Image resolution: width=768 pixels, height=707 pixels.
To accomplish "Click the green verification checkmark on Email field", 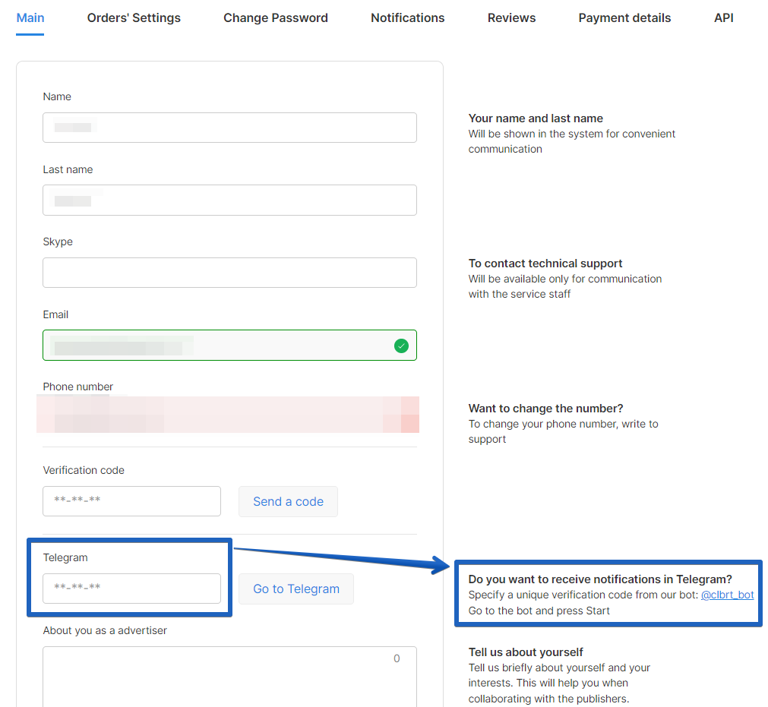I will click(x=401, y=345).
